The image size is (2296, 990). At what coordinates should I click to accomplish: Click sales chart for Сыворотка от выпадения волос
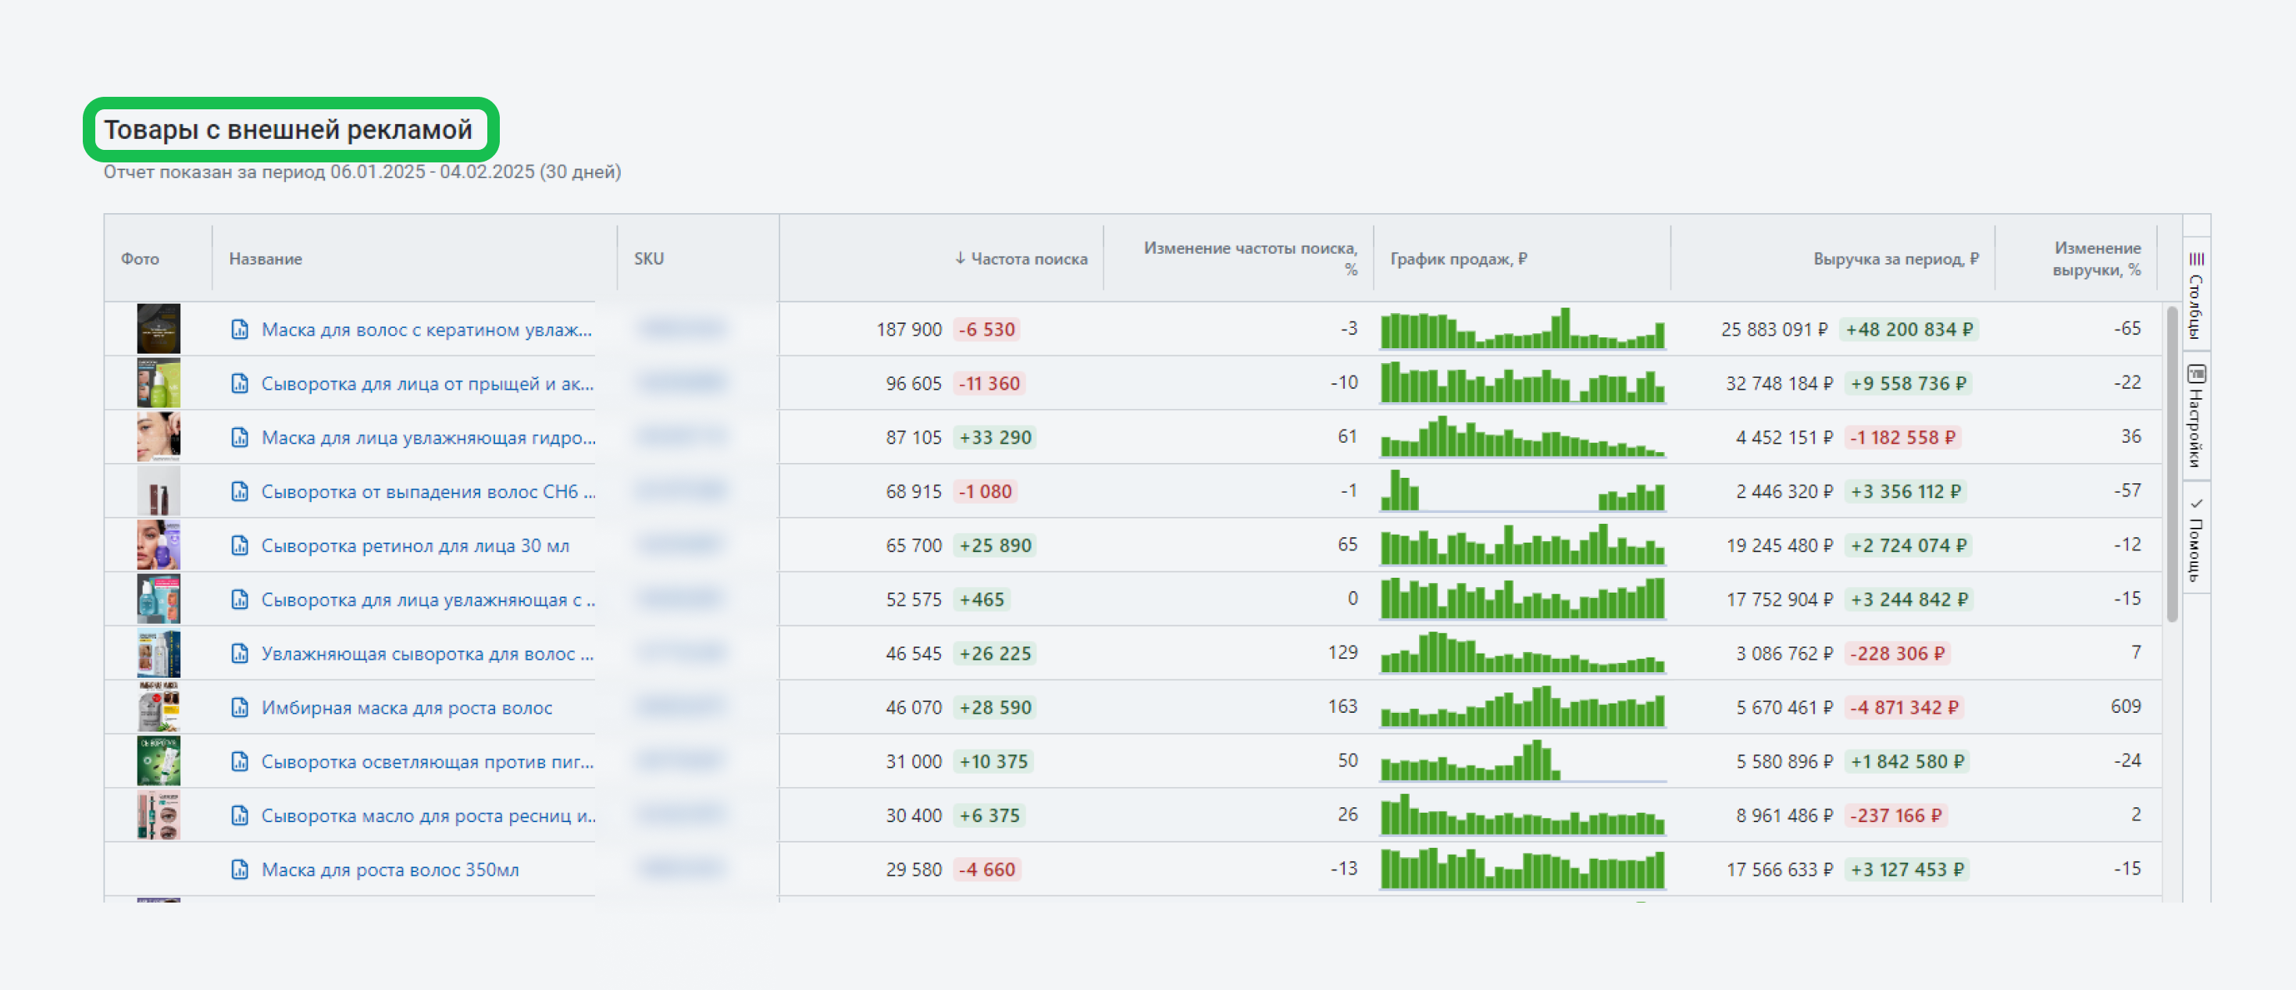(x=1521, y=492)
